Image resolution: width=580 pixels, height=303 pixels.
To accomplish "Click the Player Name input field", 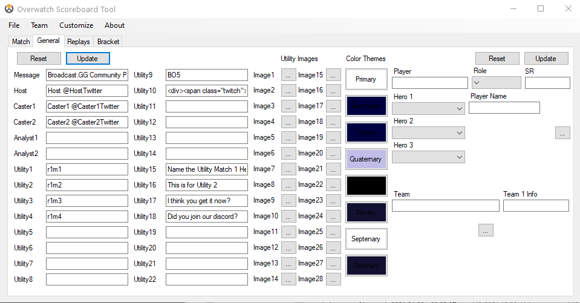I will tap(504, 108).
